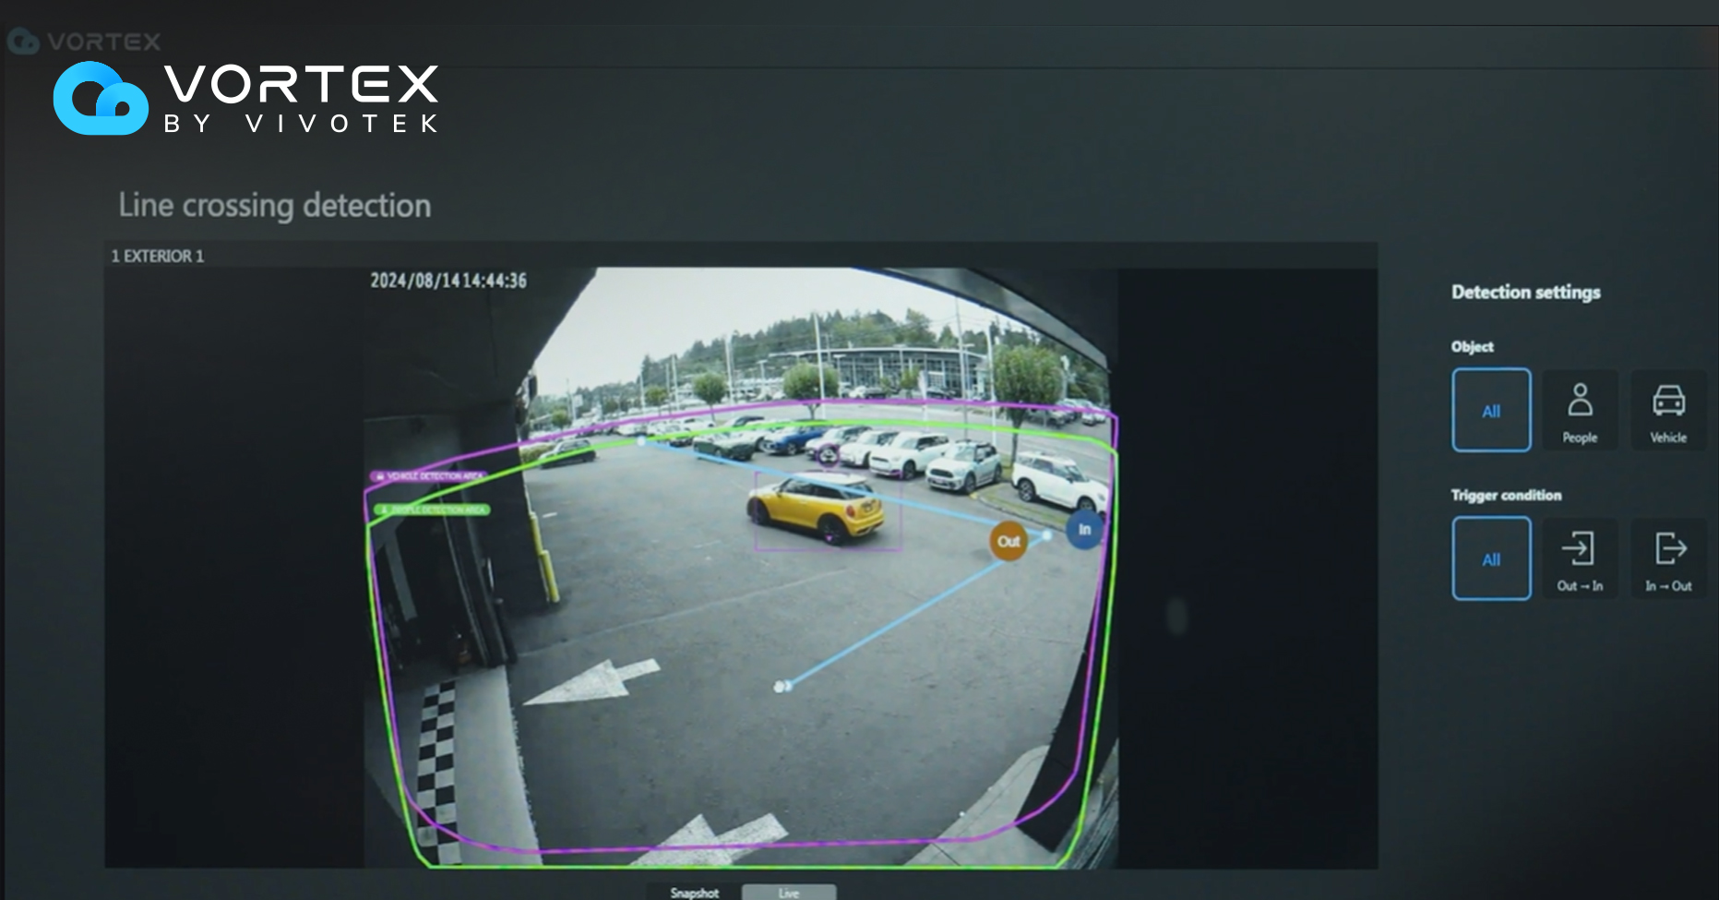Toggle the All option under Object
The image size is (1719, 900).
[x=1491, y=410]
